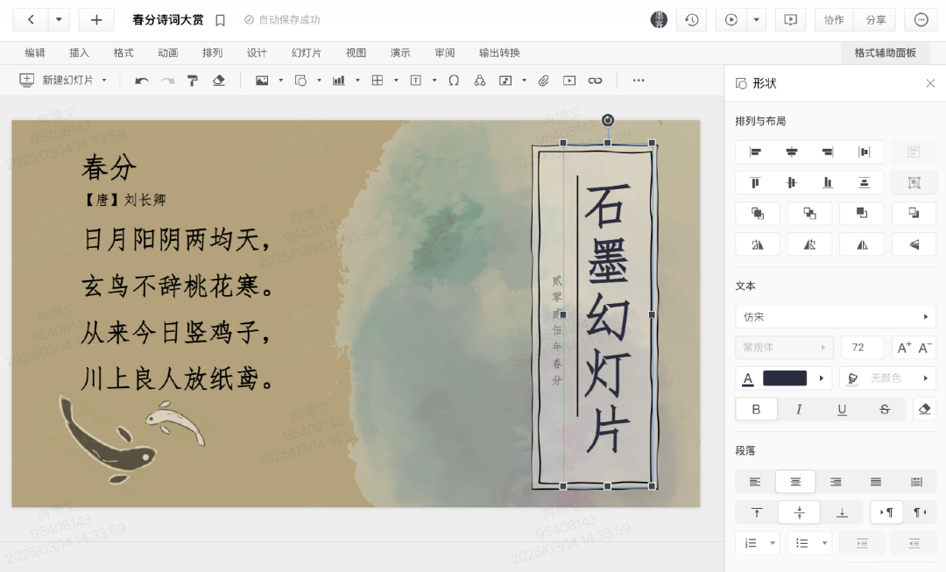This screenshot has width=946, height=572.
Task: Click the undo arrow icon
Action: [141, 81]
